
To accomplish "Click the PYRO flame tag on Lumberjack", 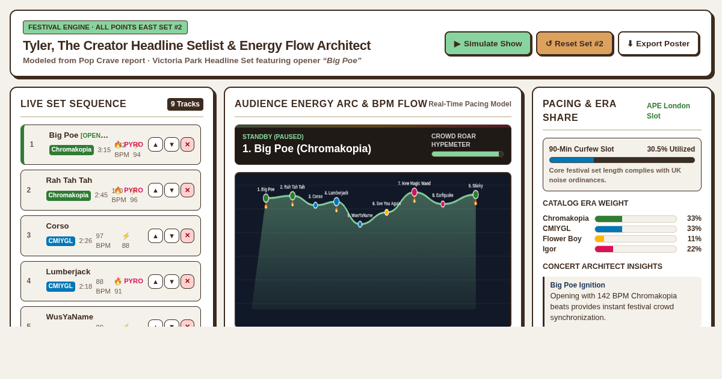I will click(x=129, y=281).
